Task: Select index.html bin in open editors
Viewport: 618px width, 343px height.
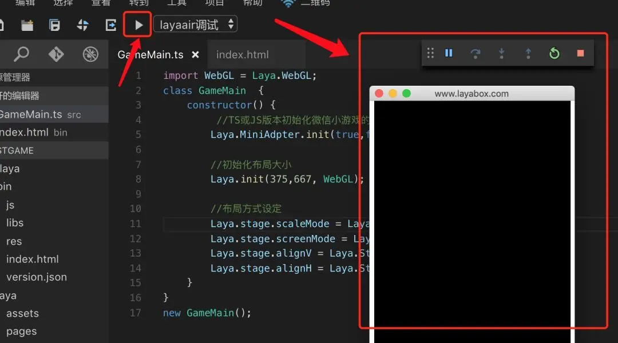Action: [54, 132]
